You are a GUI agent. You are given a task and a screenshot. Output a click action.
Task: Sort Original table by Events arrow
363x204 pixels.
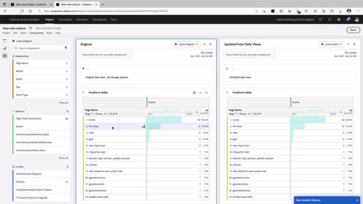click(x=197, y=112)
